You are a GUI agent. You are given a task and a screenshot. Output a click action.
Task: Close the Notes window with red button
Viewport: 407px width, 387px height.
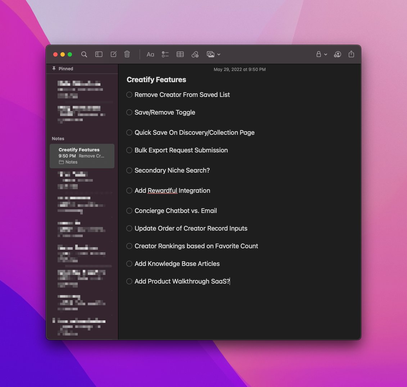pyautogui.click(x=55, y=54)
